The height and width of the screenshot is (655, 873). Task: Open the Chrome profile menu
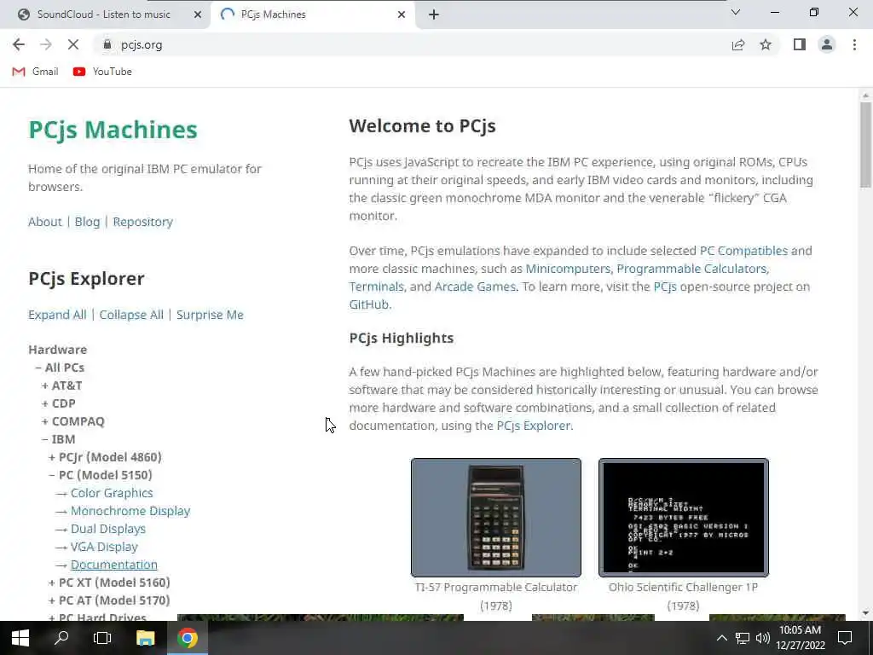tap(827, 44)
